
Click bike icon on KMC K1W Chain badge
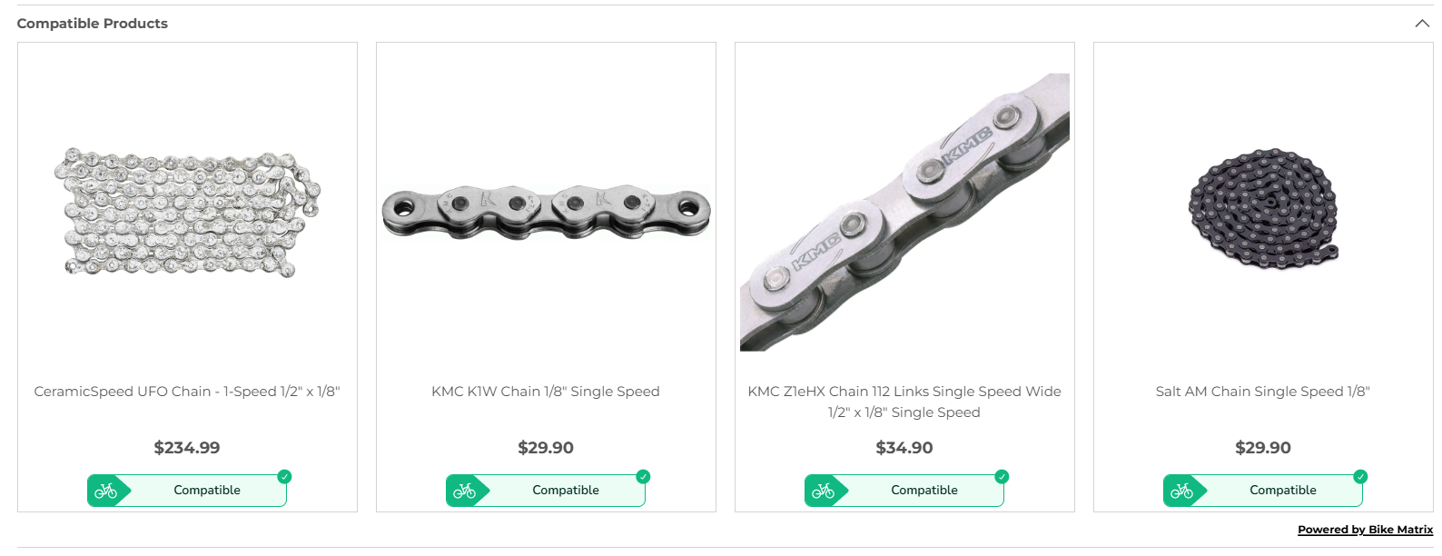465,491
